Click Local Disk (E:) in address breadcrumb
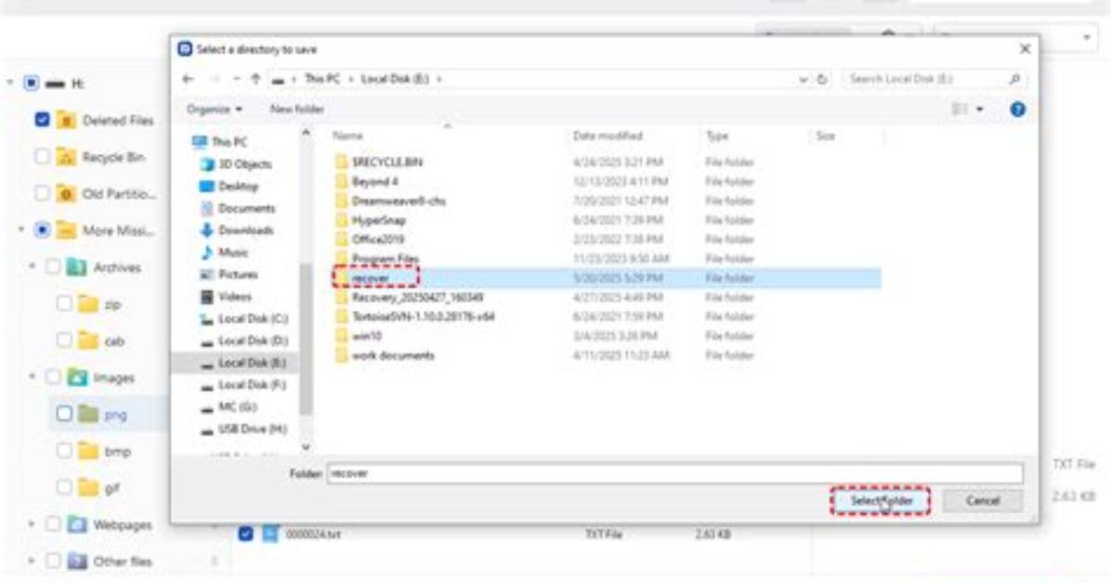Screen dimensions: 1111x583 pos(395,79)
